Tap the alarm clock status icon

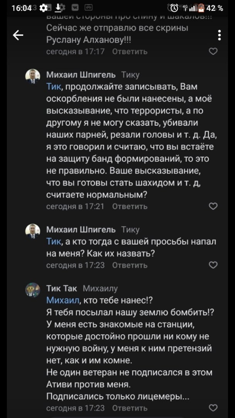pos(174,8)
